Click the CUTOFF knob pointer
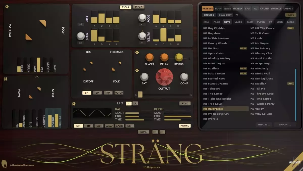Viewport: 303px width, 171px height. tap(85, 69)
